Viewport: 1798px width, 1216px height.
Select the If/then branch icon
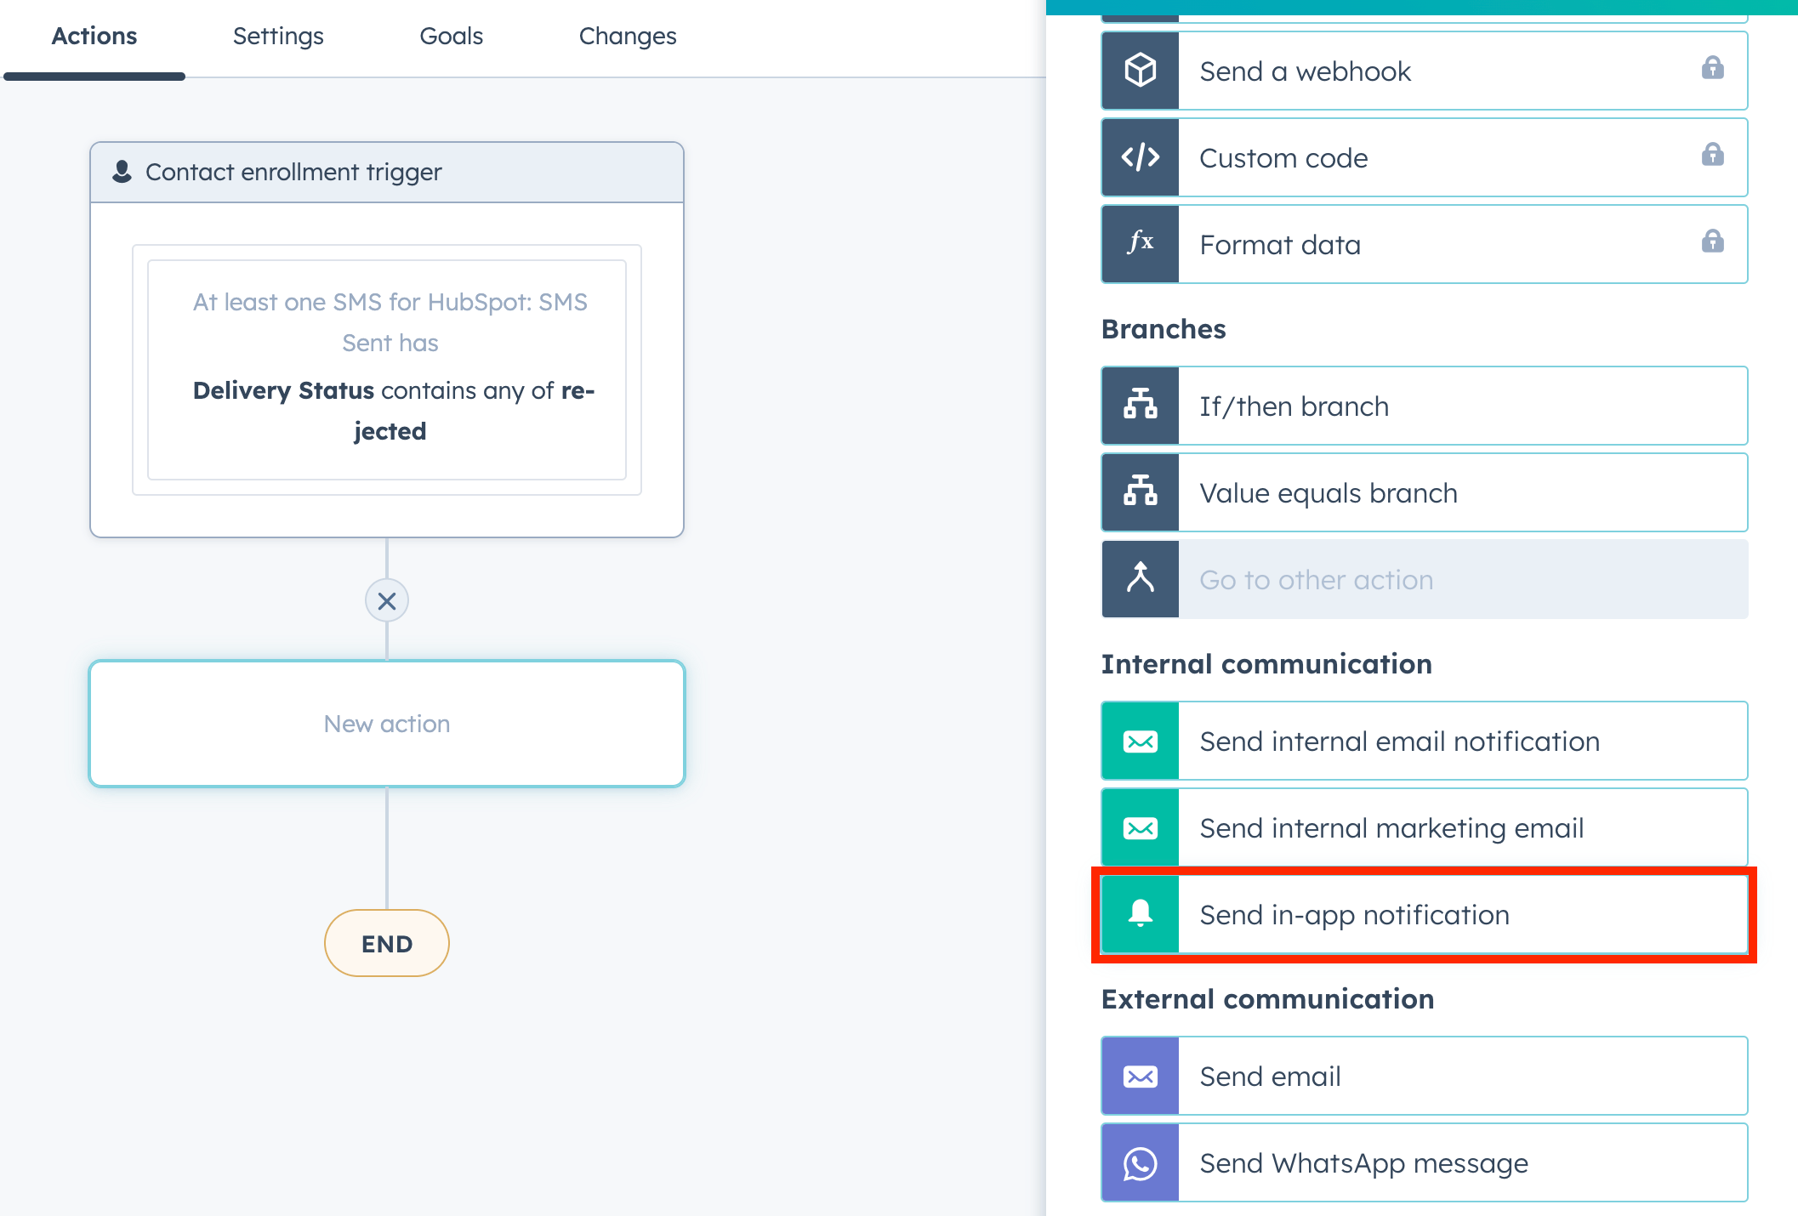pos(1140,406)
